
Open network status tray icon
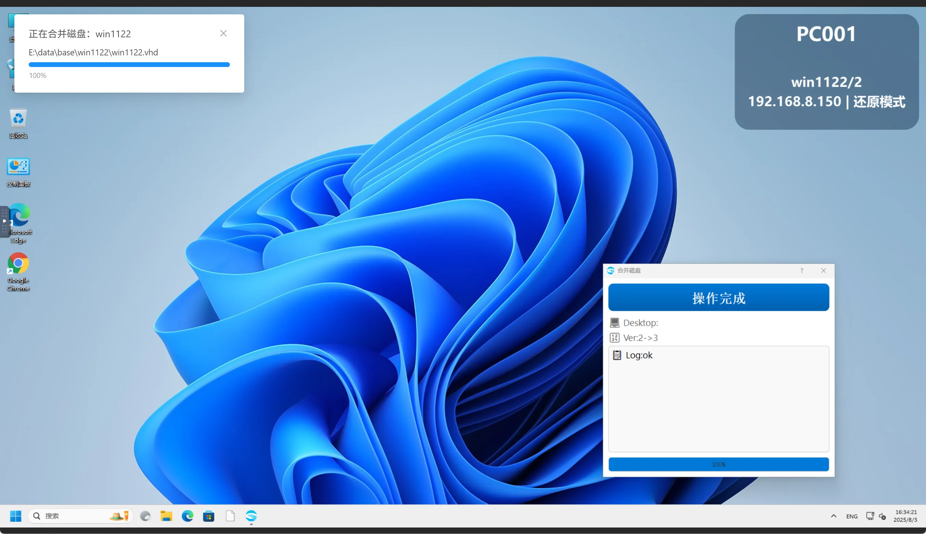pyautogui.click(x=870, y=516)
